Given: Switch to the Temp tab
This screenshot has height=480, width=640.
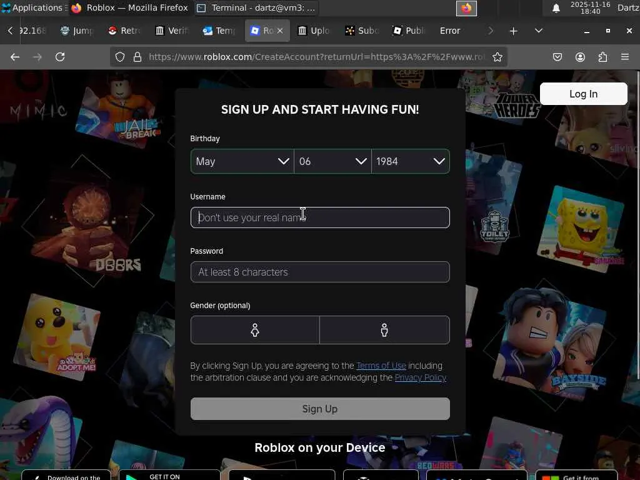Looking at the screenshot, I should click(219, 31).
